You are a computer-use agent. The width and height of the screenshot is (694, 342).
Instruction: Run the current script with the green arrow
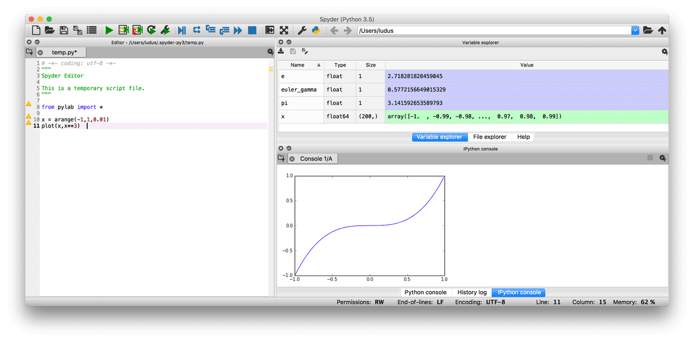tap(109, 30)
